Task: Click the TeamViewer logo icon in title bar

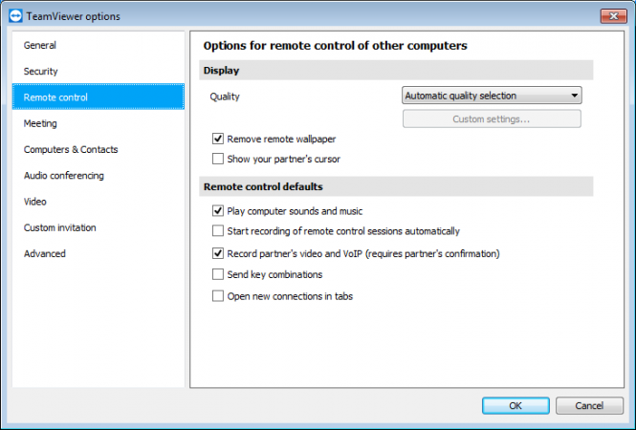Action: [15, 16]
